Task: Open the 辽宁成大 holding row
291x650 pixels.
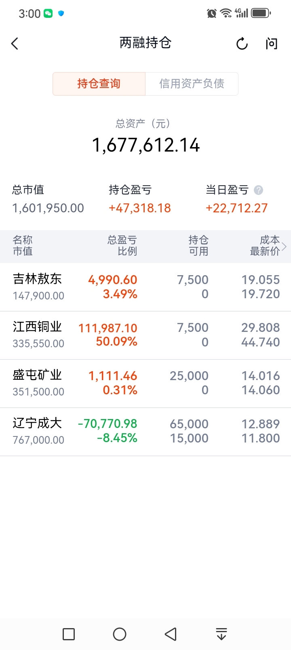Action: click(x=145, y=432)
